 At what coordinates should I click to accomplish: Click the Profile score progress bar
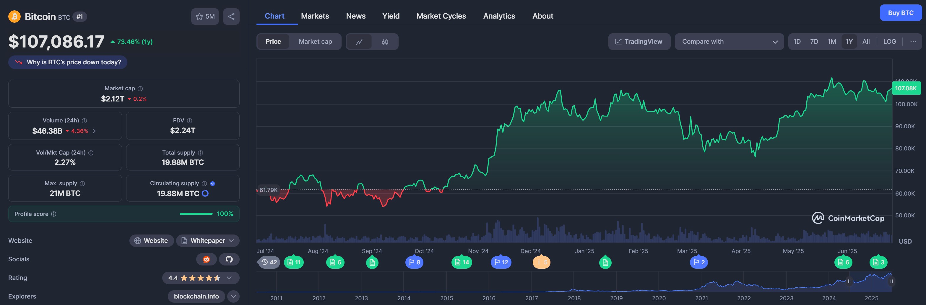coord(196,214)
